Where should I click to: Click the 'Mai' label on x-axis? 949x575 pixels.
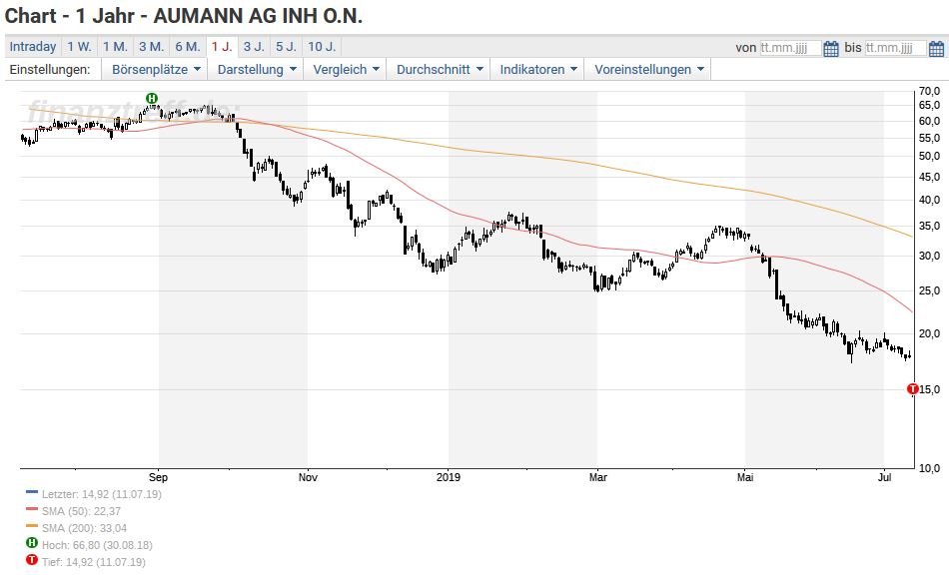click(x=745, y=477)
